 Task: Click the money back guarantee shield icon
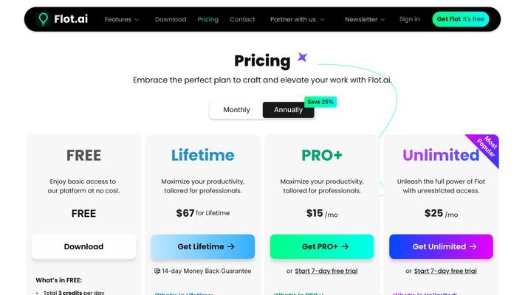(x=157, y=271)
